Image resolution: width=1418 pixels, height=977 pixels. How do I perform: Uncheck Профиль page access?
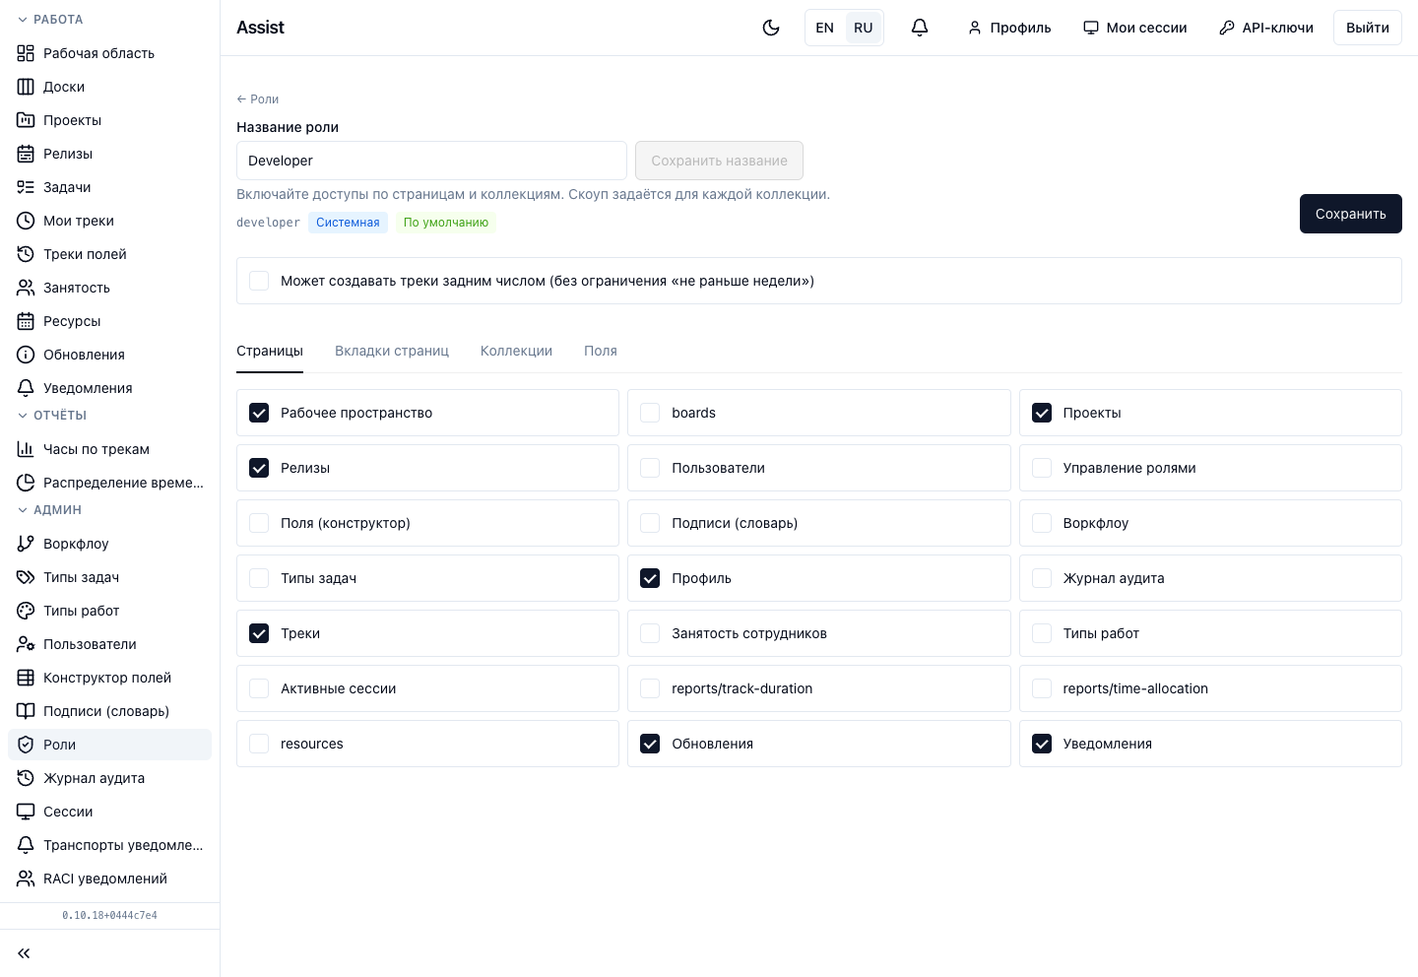point(650,578)
